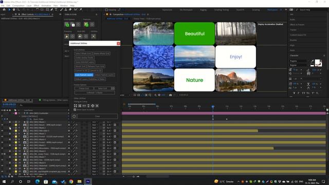Click yellow label color of layer 3
Image resolution: width=329 pixels, height=185 pixels.
click(x=16, y=125)
